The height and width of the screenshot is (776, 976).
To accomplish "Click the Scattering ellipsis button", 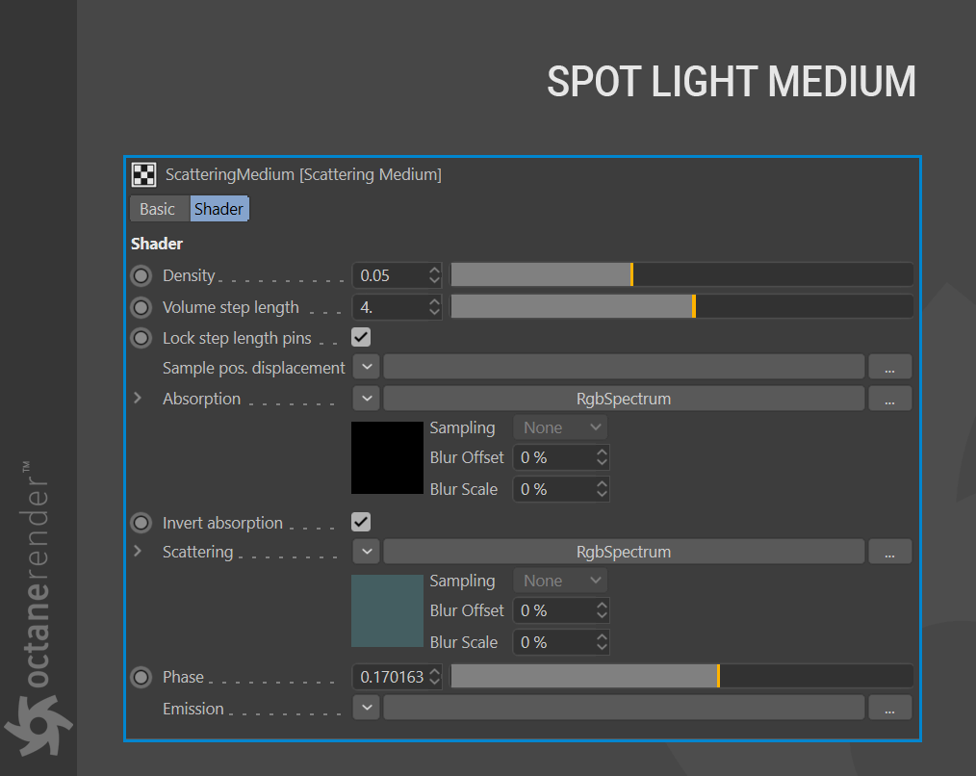I will pyautogui.click(x=890, y=552).
